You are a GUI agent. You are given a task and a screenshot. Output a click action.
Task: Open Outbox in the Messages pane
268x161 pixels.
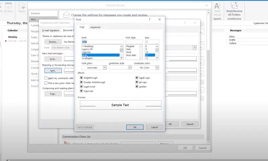click(x=232, y=43)
